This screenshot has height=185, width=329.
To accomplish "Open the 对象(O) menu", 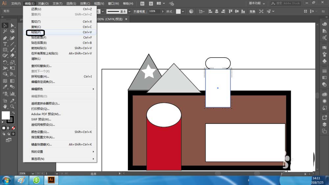I will (43, 4).
